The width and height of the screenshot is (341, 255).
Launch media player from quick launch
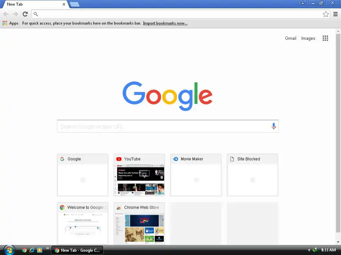[x=40, y=250]
